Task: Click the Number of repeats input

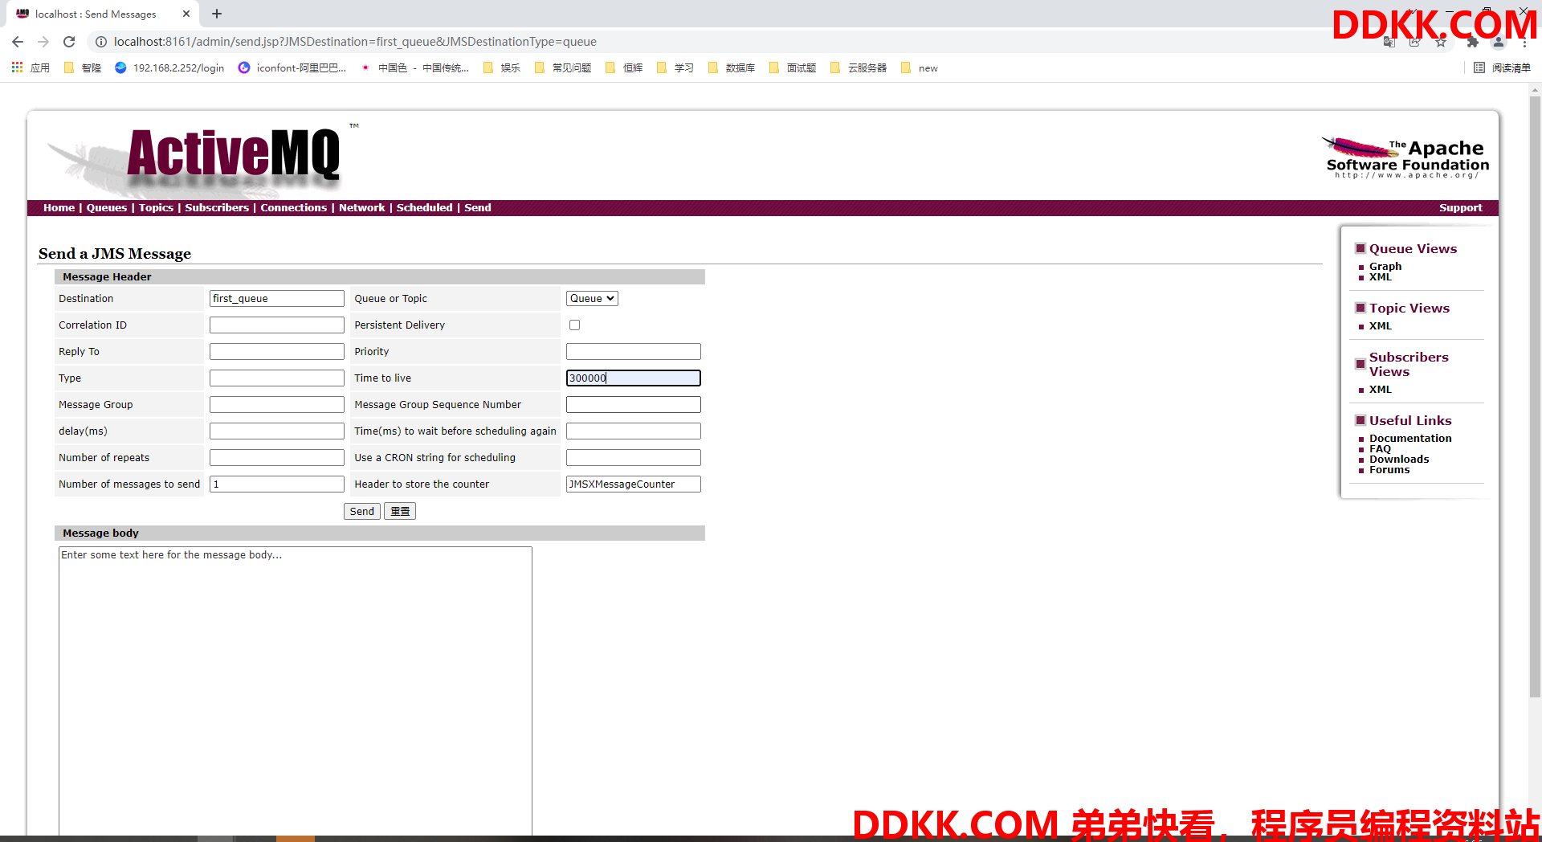Action: pos(277,457)
